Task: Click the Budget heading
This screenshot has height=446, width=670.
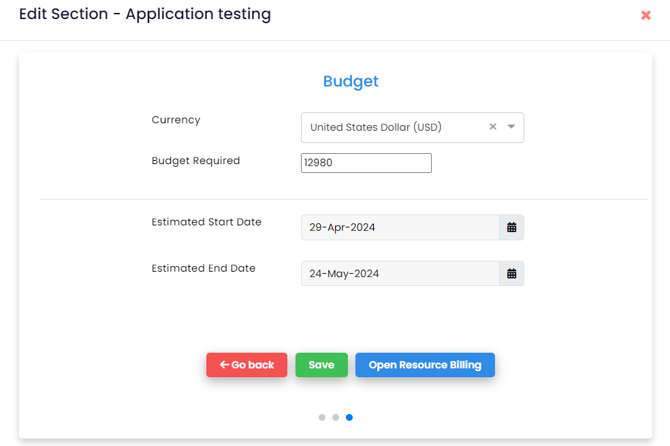Action: pos(351,82)
